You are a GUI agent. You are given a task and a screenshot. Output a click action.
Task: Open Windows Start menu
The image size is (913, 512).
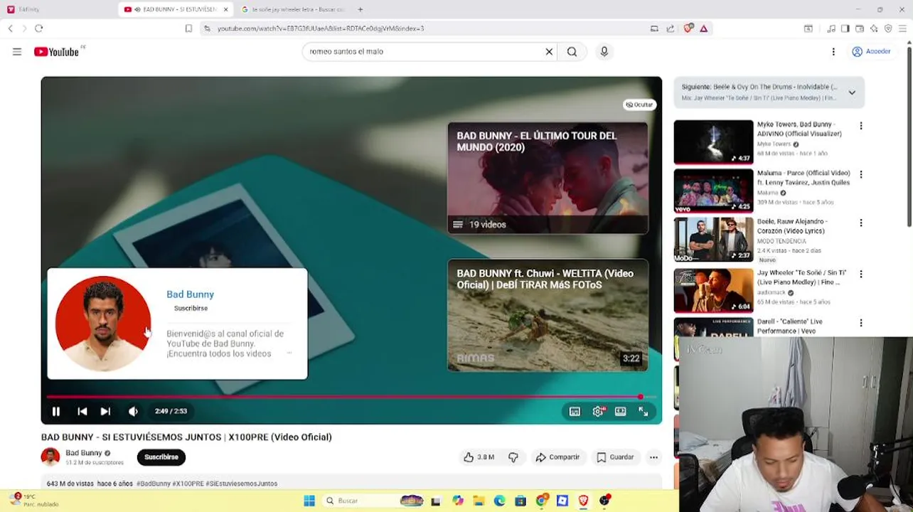pyautogui.click(x=309, y=501)
